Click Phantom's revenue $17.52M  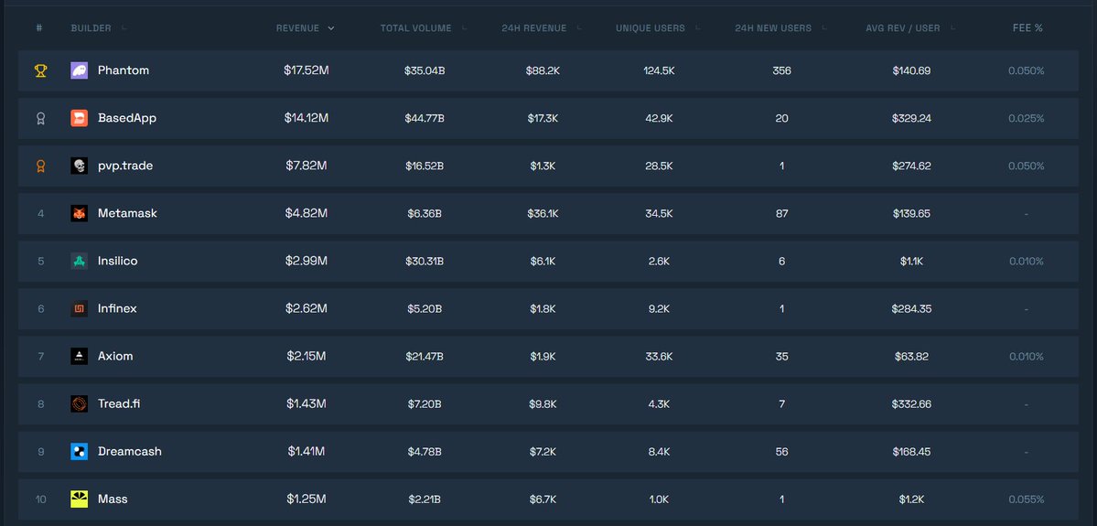pos(306,70)
